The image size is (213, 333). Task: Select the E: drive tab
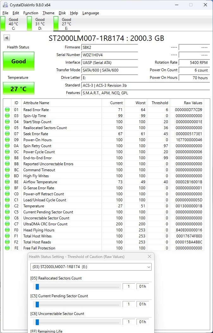[x=66, y=24]
